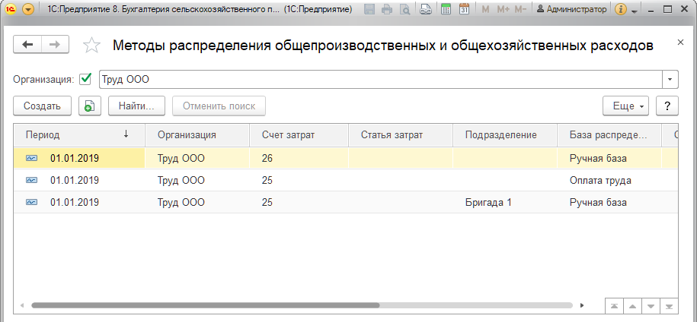Click the Статья затрат column header

pos(401,135)
